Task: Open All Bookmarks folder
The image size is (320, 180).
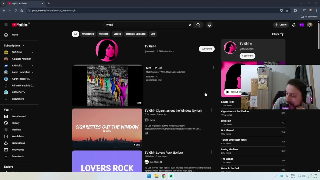Action: click(309, 17)
